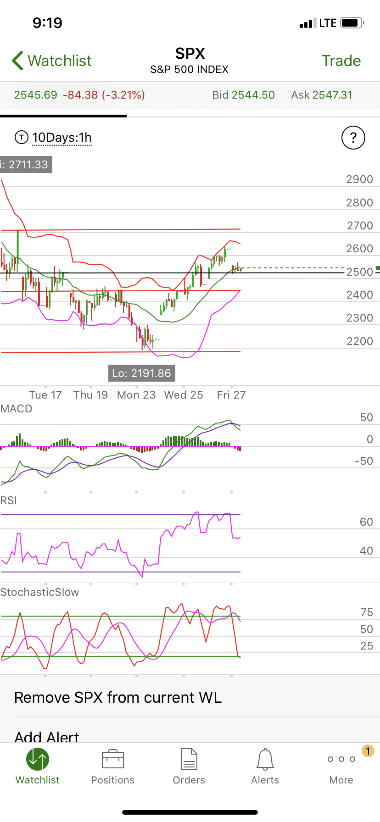The image size is (380, 822).
Task: Tap the 9:19 status bar clock
Action: pyautogui.click(x=47, y=22)
